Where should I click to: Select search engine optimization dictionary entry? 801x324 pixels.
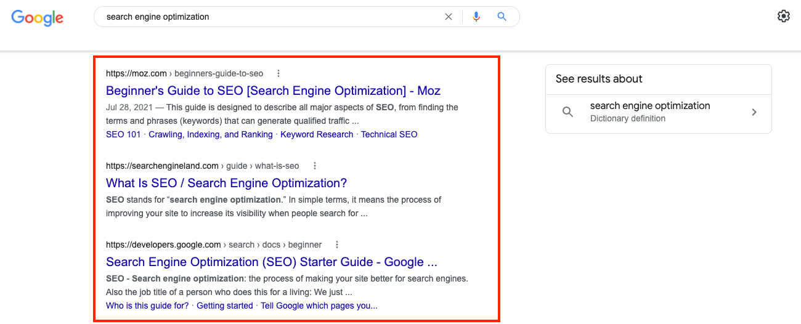point(659,112)
